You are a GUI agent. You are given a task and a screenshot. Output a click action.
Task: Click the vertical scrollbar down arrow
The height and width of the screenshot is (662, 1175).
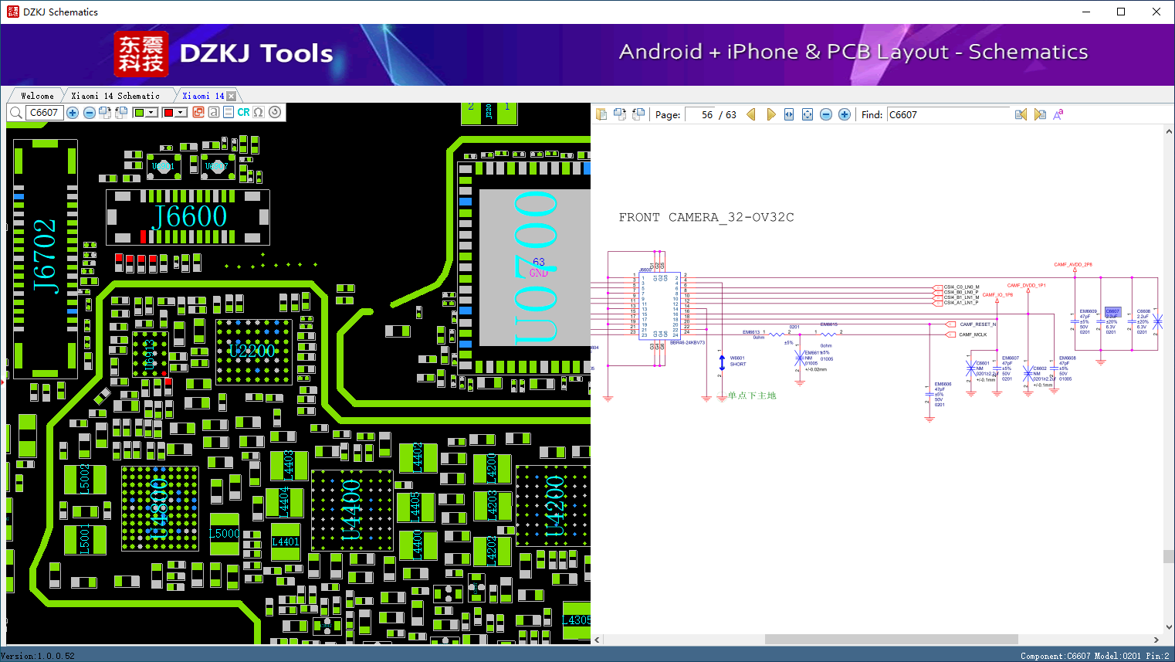coord(1168,627)
